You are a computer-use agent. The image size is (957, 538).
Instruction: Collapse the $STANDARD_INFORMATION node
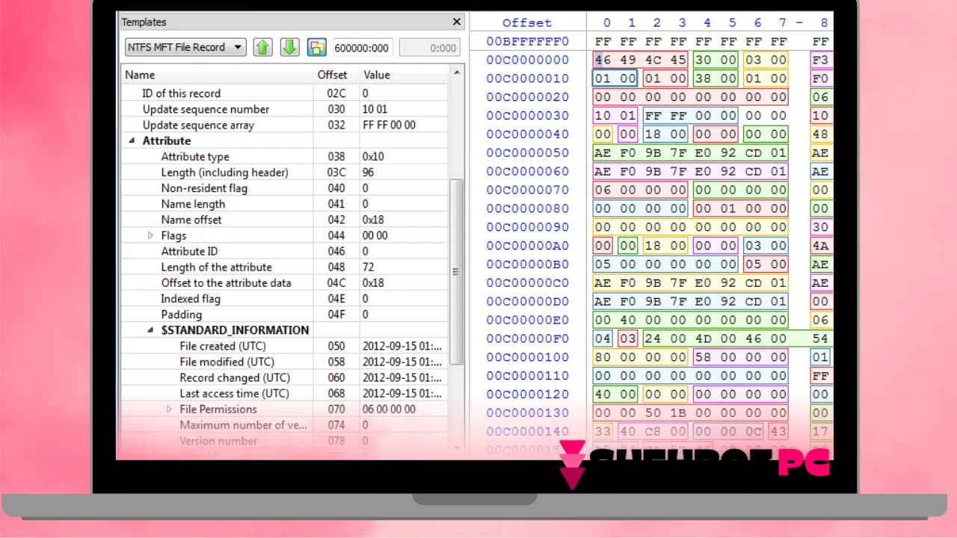[150, 330]
